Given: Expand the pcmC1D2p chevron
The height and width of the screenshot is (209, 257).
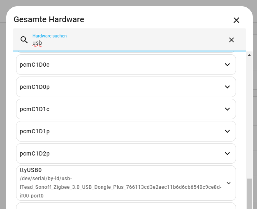Looking at the screenshot, I should tap(227, 153).
